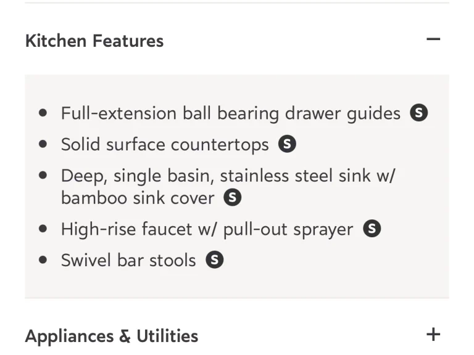Click bullet point before Full-extension drawer guides
Image resolution: width=474 pixels, height=355 pixels.
(43, 113)
